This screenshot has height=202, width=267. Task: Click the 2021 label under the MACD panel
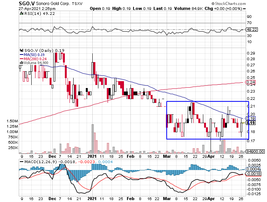coord(92,199)
